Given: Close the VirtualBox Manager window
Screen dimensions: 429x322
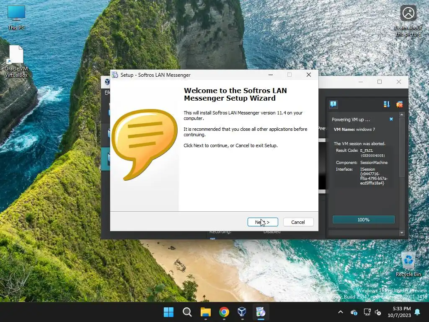Looking at the screenshot, I should point(399,82).
